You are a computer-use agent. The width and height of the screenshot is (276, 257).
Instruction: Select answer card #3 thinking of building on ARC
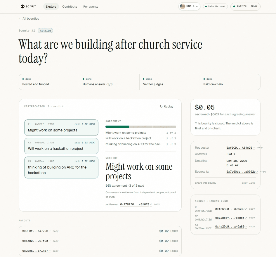coord(61,167)
